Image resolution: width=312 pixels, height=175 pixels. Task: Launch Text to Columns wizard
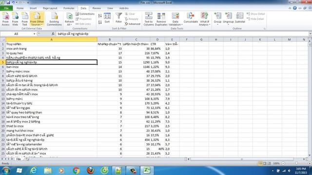(x=149, y=19)
